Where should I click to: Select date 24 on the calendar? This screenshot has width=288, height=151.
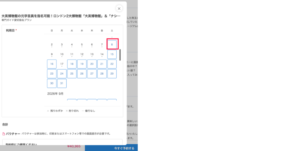coord(62,74)
